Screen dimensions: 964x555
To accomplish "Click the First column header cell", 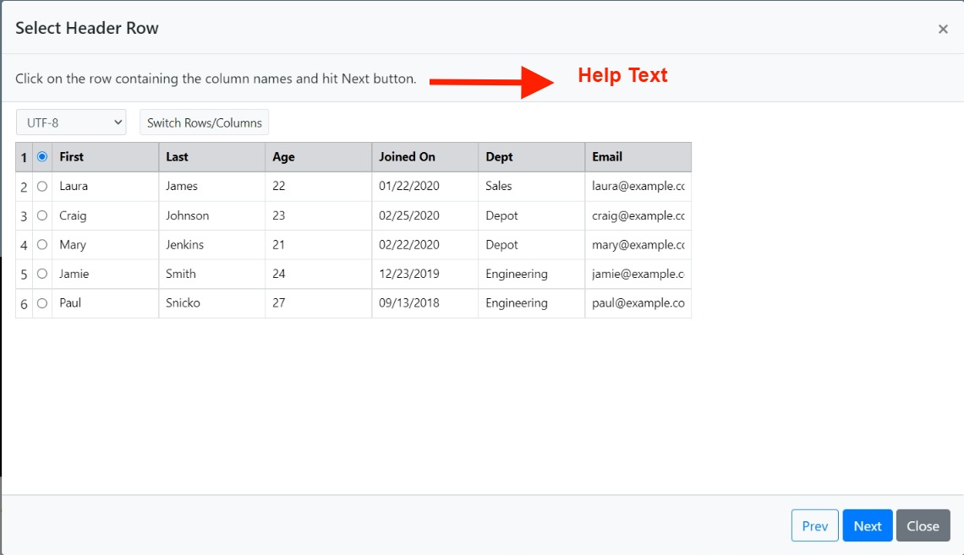I will tap(105, 157).
